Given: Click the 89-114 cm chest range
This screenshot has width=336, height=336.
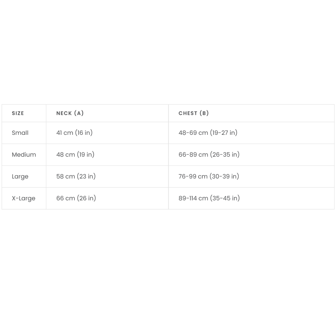Looking at the screenshot, I should coord(193,198).
